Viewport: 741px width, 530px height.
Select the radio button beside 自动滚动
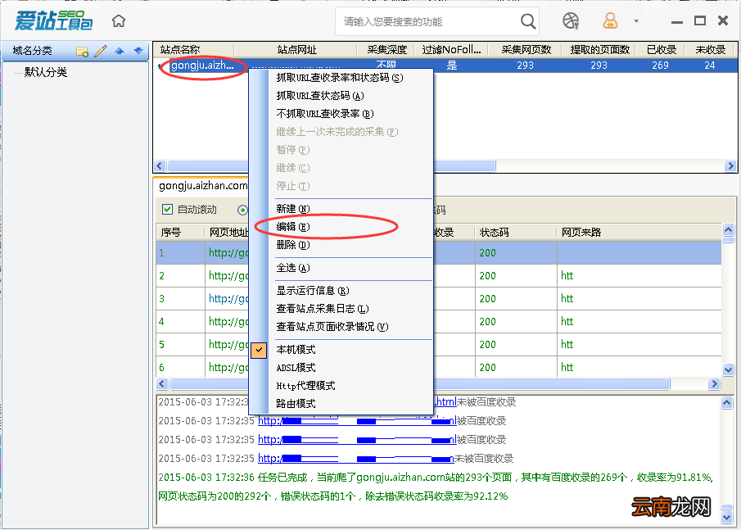pos(242,210)
